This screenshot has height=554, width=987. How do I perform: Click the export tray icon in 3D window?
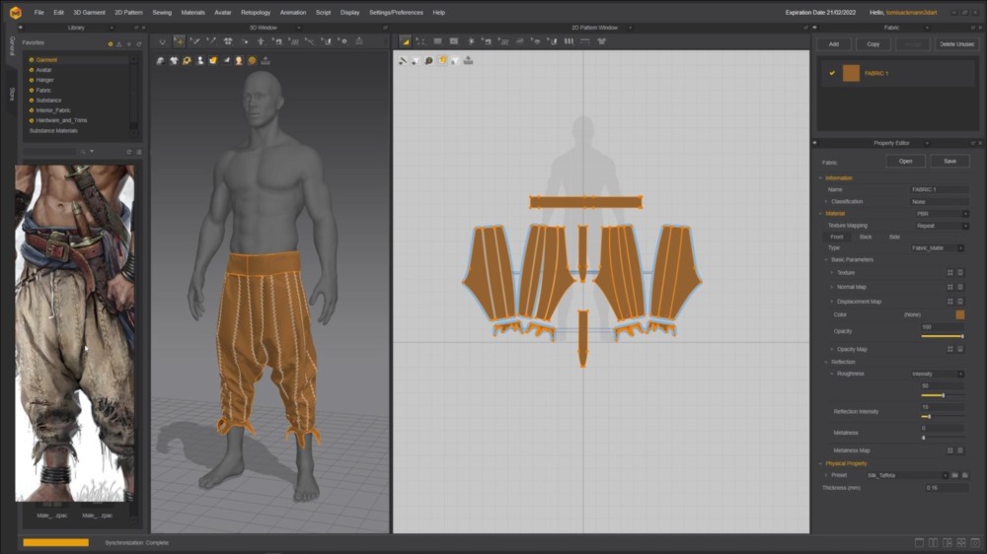pos(265,61)
